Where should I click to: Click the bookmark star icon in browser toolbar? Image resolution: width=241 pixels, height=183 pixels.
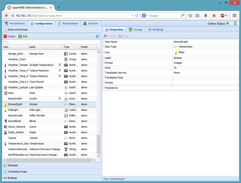click(x=190, y=16)
